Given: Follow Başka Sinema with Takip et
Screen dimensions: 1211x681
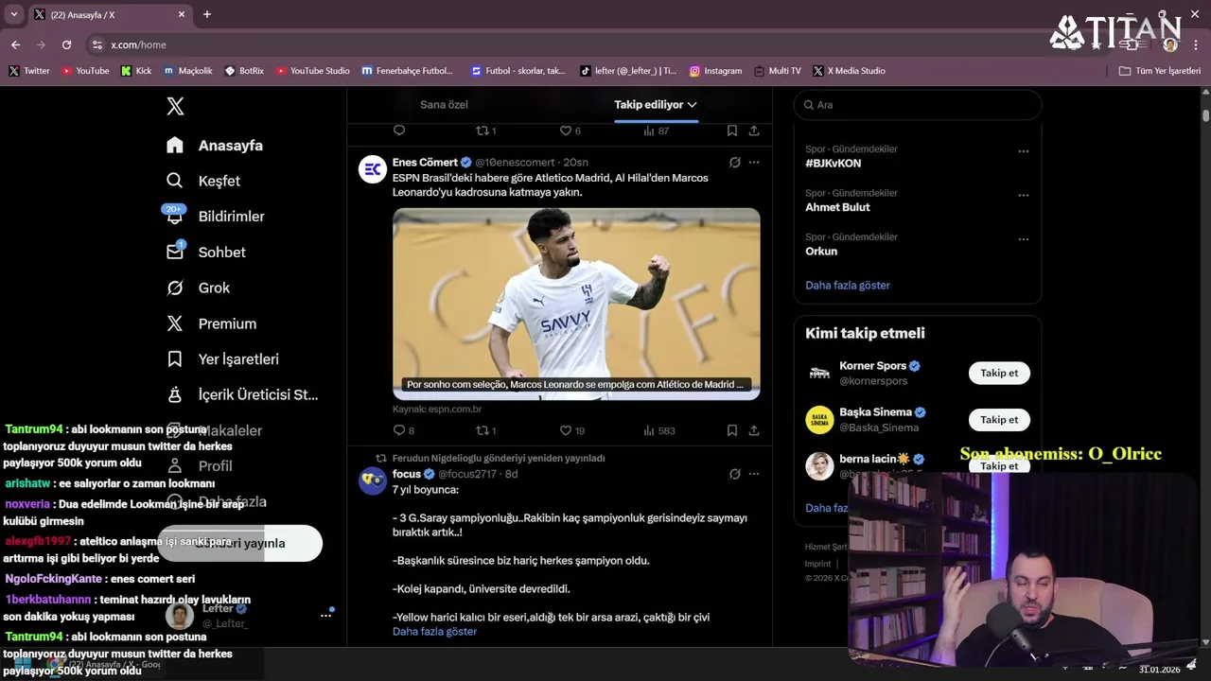Looking at the screenshot, I should (999, 420).
